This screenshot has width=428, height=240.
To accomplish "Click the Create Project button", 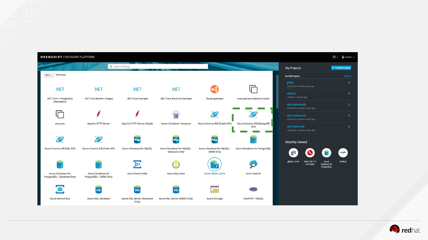I will (341, 68).
